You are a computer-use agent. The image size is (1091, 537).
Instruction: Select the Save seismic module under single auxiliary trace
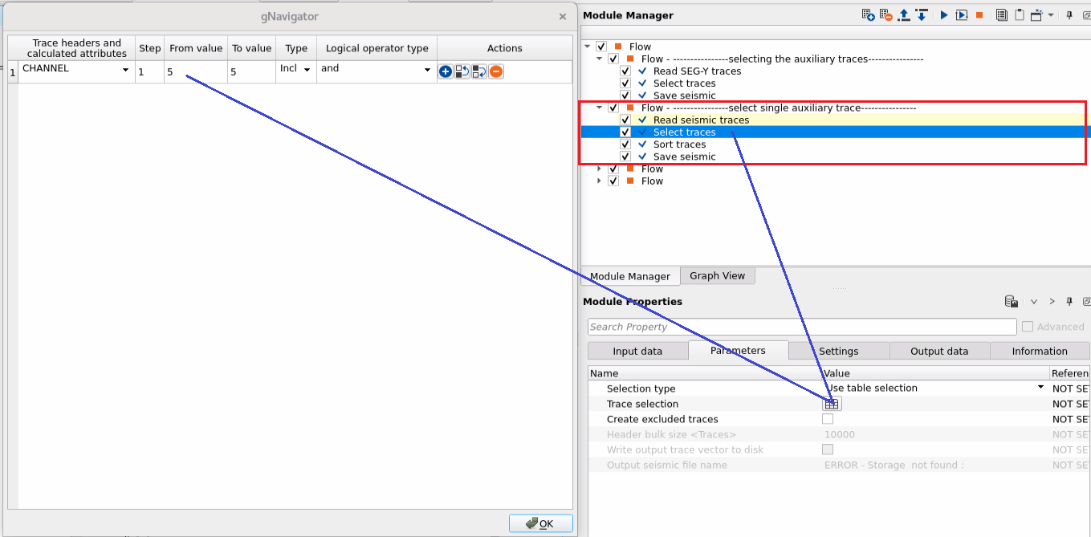[684, 157]
